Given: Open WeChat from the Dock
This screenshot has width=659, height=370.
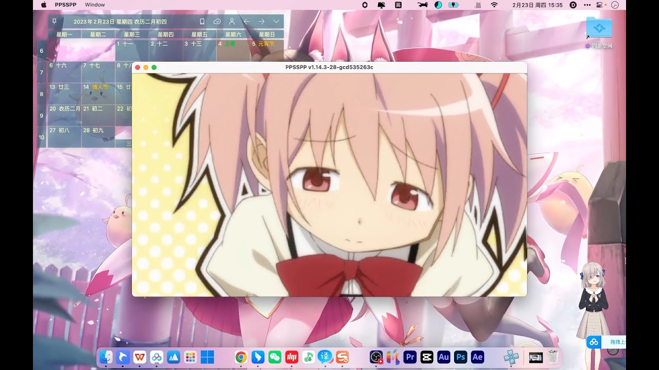Looking at the screenshot, I should click(274, 357).
